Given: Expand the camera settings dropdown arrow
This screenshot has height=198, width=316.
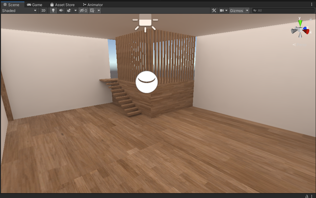Looking at the screenshot, I should click(x=226, y=11).
